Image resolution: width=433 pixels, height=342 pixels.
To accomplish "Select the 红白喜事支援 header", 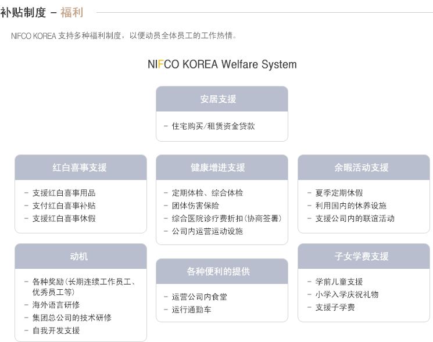I will 81,167.
